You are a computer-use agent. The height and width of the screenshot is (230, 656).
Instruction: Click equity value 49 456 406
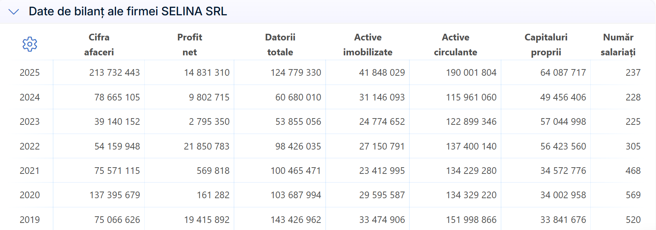563,97
